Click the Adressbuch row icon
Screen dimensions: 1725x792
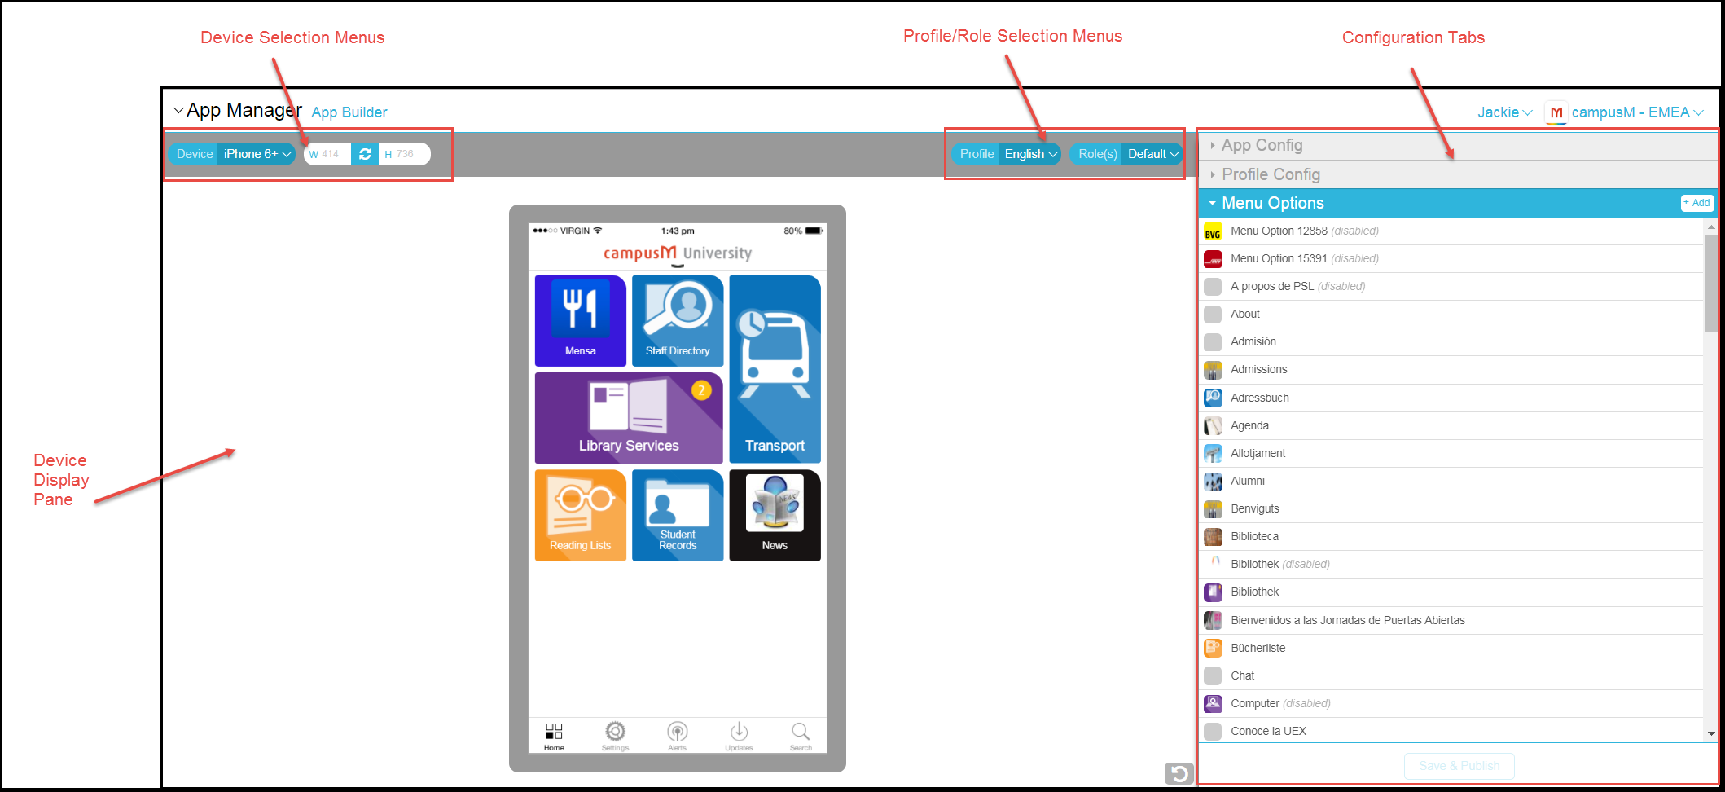pos(1213,398)
